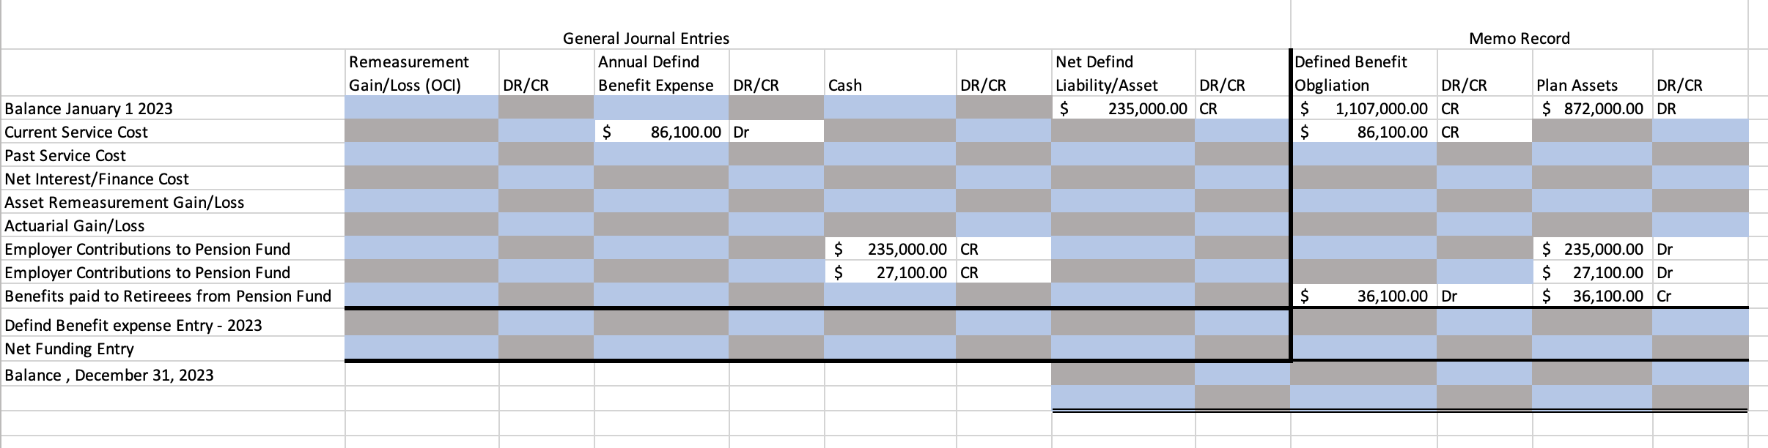Screen dimensions: 1768x448
Task: Select the Annual Defind Benefit Expense header
Action: (655, 73)
